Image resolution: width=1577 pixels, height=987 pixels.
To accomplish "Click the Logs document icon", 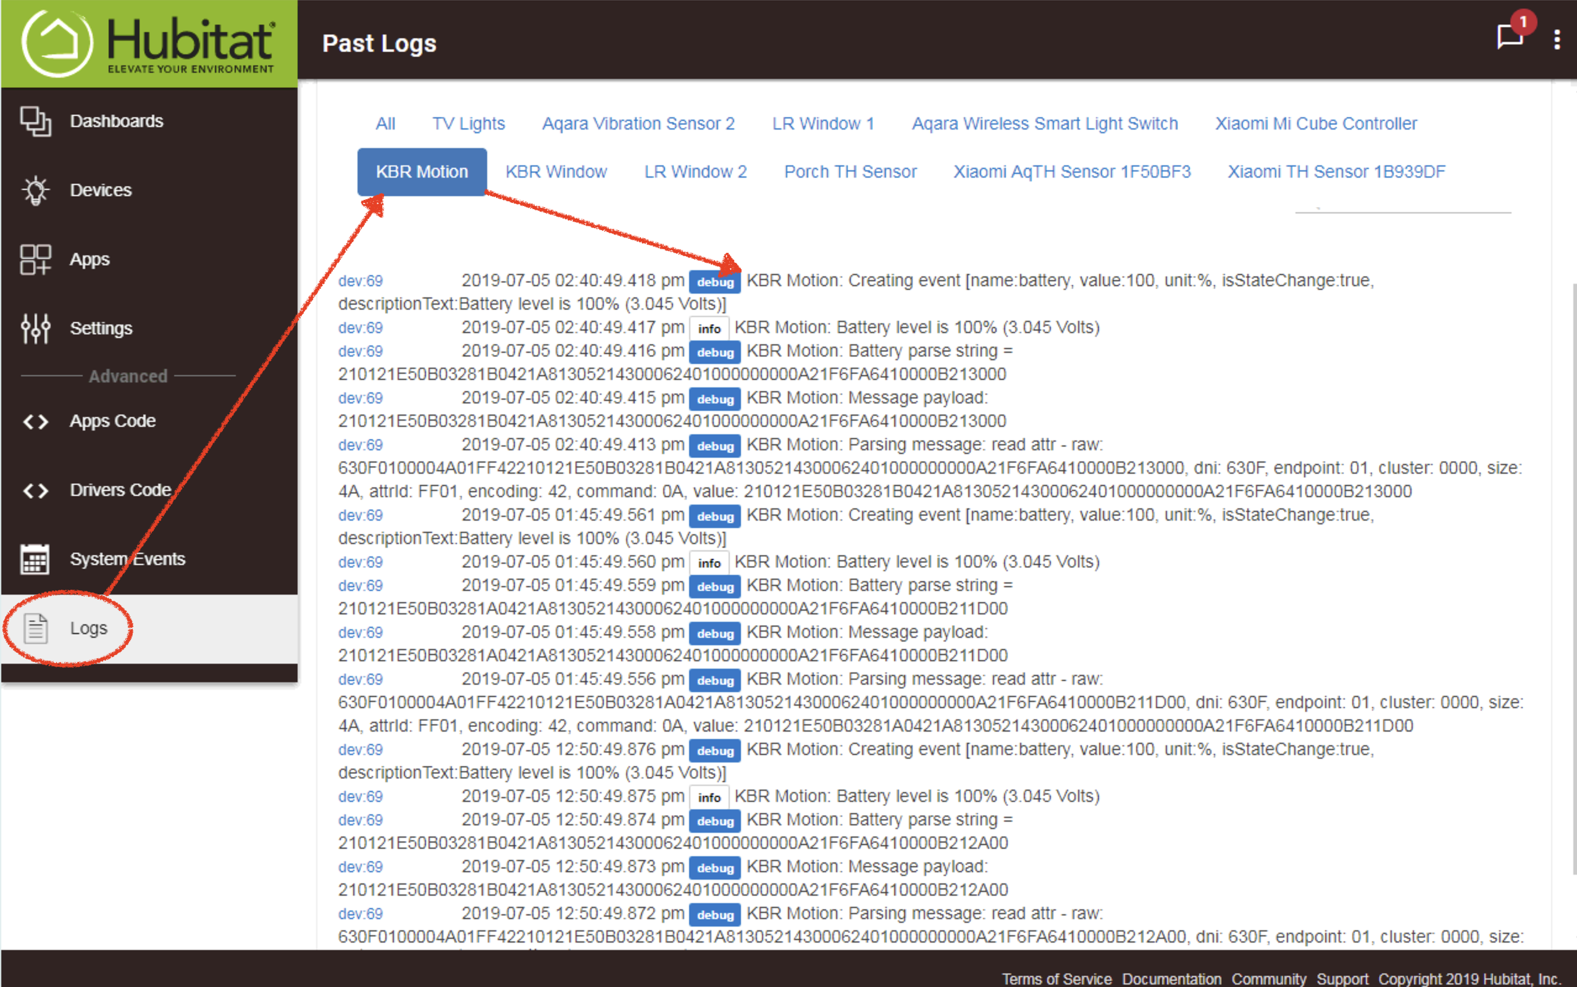I will [36, 629].
